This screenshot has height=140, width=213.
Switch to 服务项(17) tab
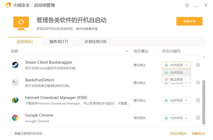tap(59, 42)
